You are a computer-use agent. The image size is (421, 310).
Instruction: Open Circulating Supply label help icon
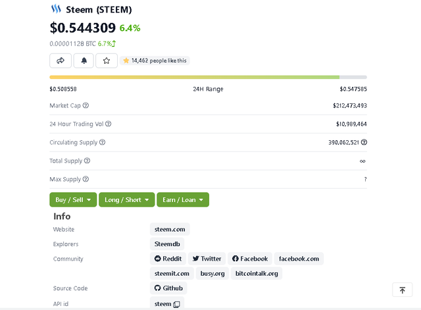click(103, 142)
